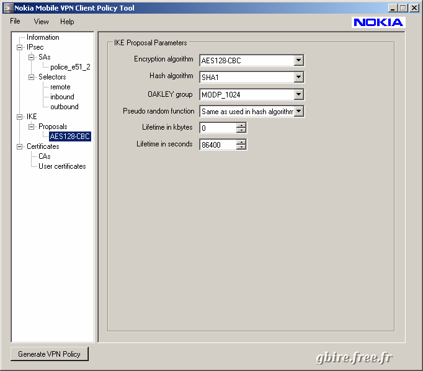Open the File menu
This screenshot has width=423, height=371.
[15, 21]
